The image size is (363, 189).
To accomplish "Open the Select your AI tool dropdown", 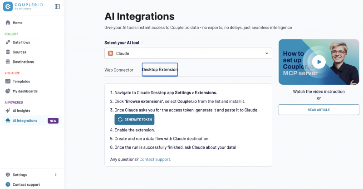I will (x=188, y=53).
